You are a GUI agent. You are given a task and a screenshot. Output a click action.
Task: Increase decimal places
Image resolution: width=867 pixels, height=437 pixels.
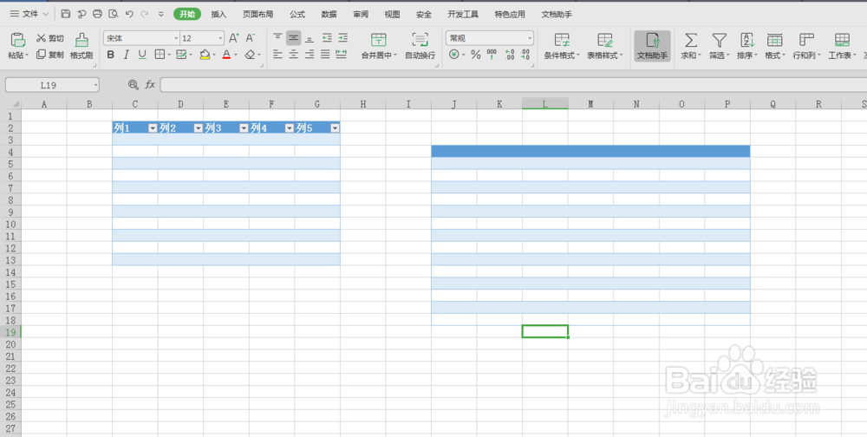pos(509,55)
